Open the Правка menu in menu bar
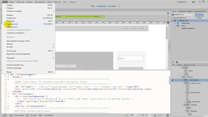Viewport: 208px width, 117px height. pyautogui.click(x=12, y=2)
